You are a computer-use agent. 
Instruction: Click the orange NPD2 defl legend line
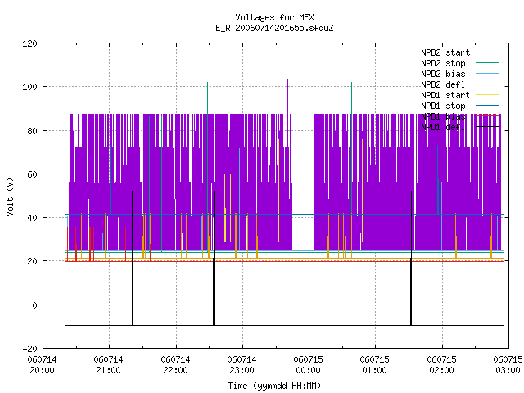[x=488, y=84]
